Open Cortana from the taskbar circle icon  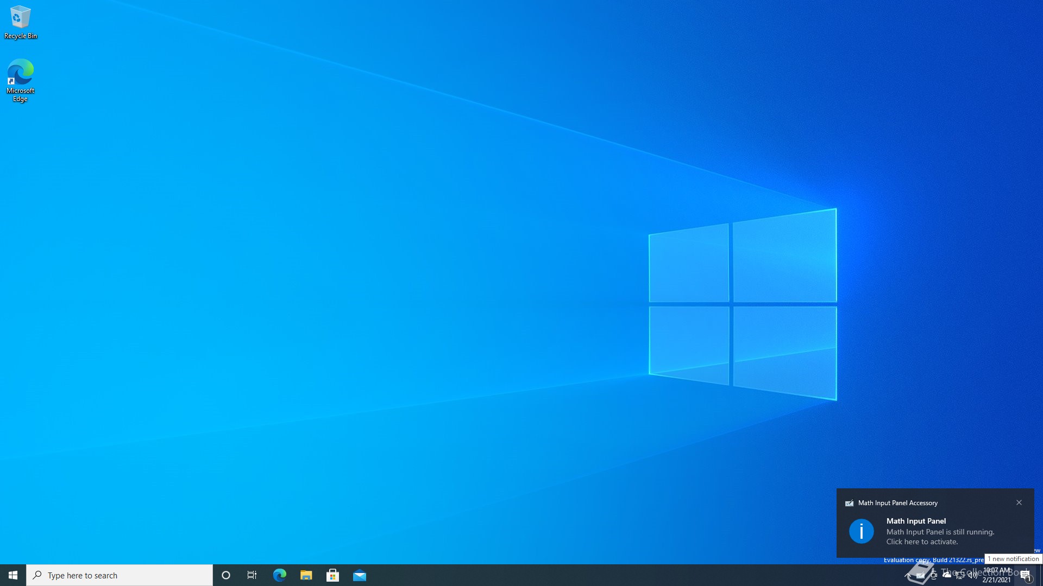point(226,575)
